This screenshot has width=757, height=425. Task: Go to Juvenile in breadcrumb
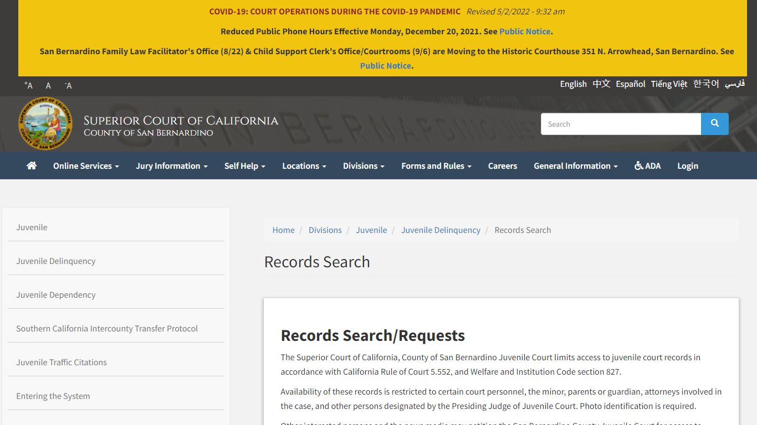click(371, 230)
